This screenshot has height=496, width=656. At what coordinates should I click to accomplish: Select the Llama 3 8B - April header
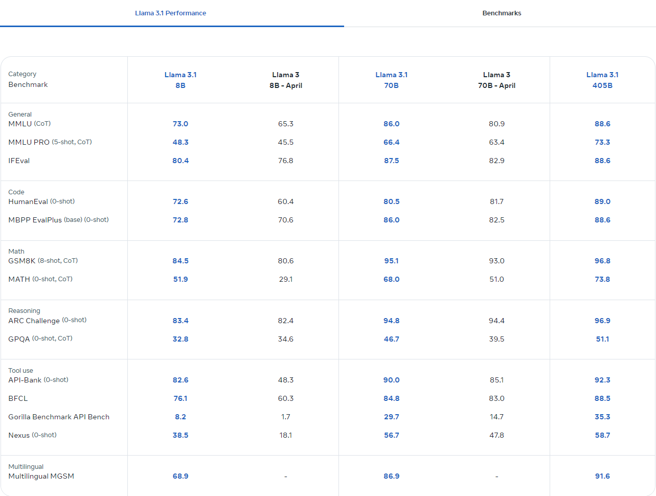(x=286, y=80)
